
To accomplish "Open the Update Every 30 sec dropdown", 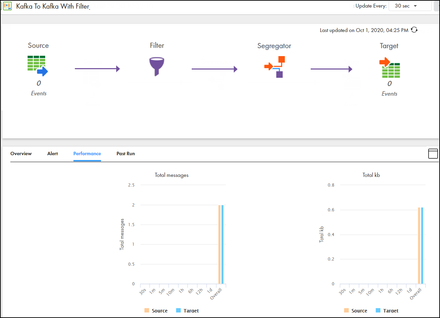I will (410, 6).
